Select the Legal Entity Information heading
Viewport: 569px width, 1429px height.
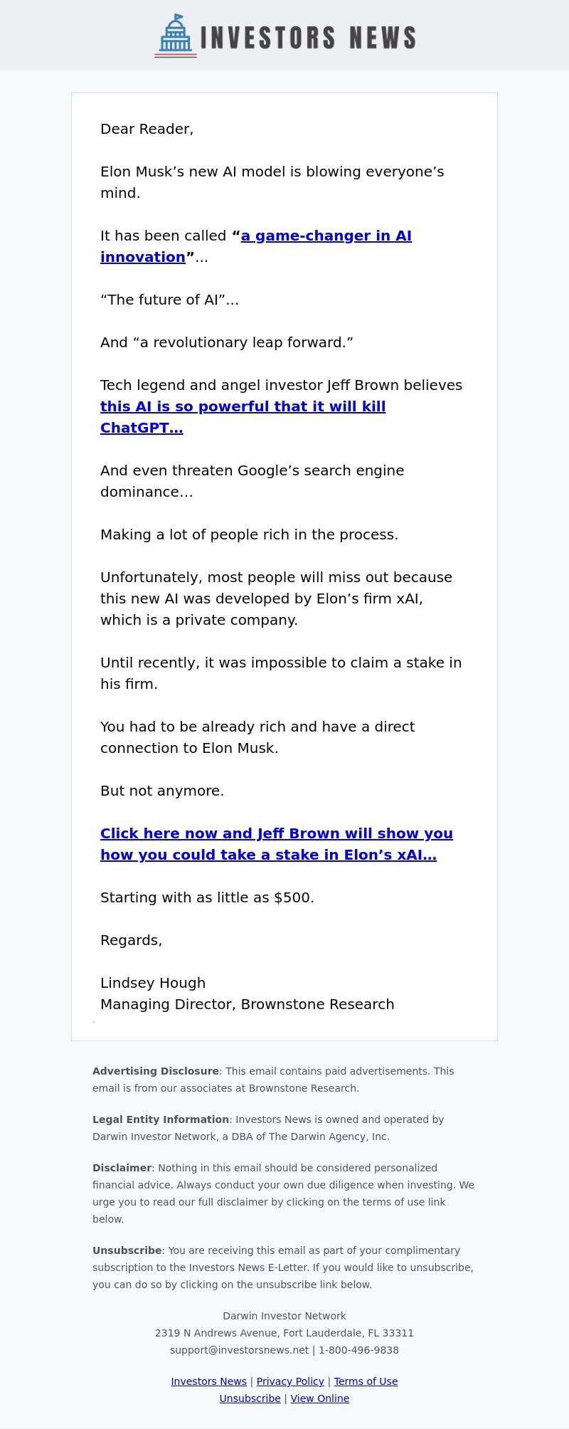pyautogui.click(x=161, y=1119)
